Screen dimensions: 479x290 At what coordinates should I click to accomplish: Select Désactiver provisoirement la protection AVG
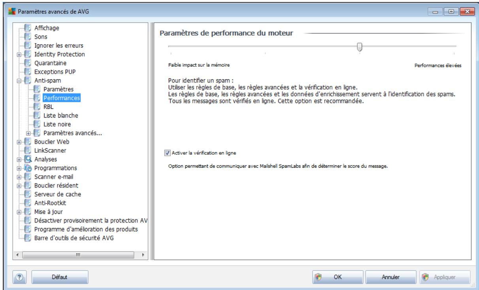(x=91, y=220)
